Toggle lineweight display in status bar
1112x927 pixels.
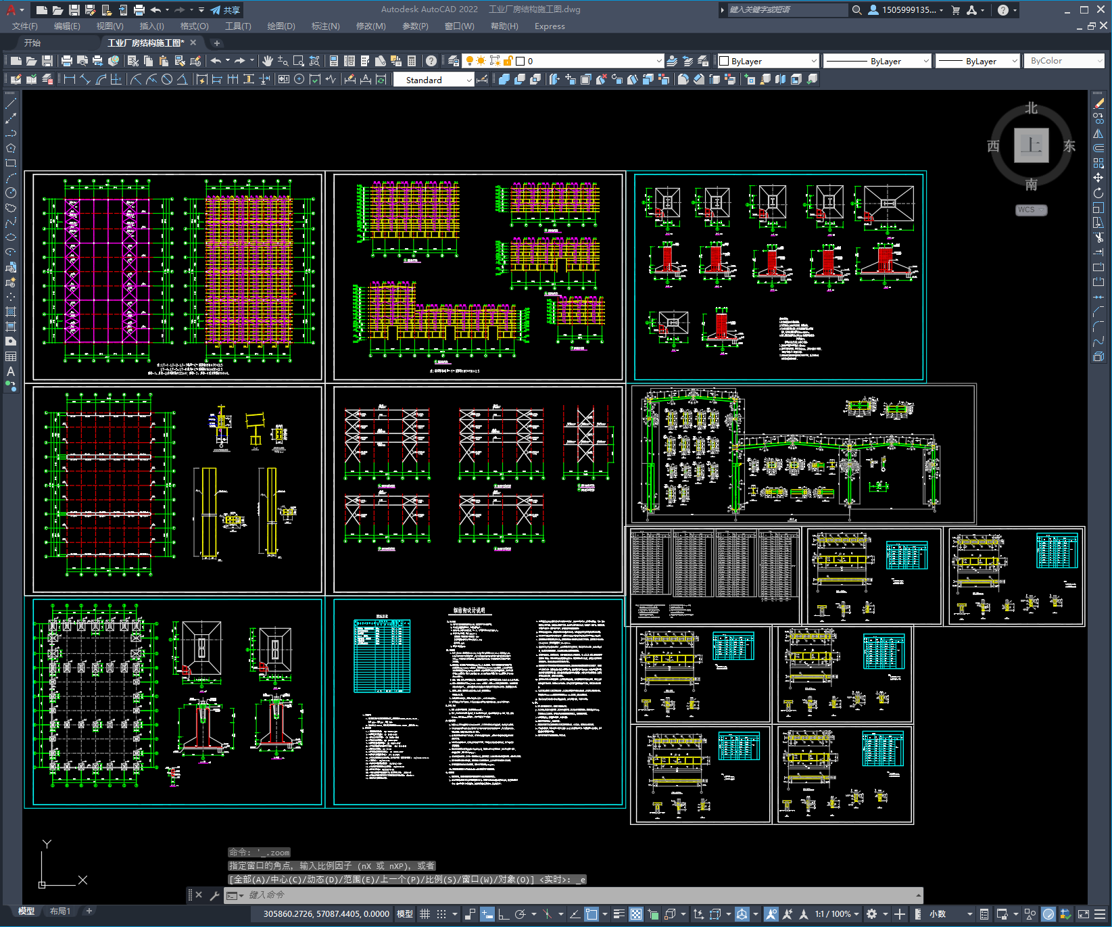pos(619,914)
